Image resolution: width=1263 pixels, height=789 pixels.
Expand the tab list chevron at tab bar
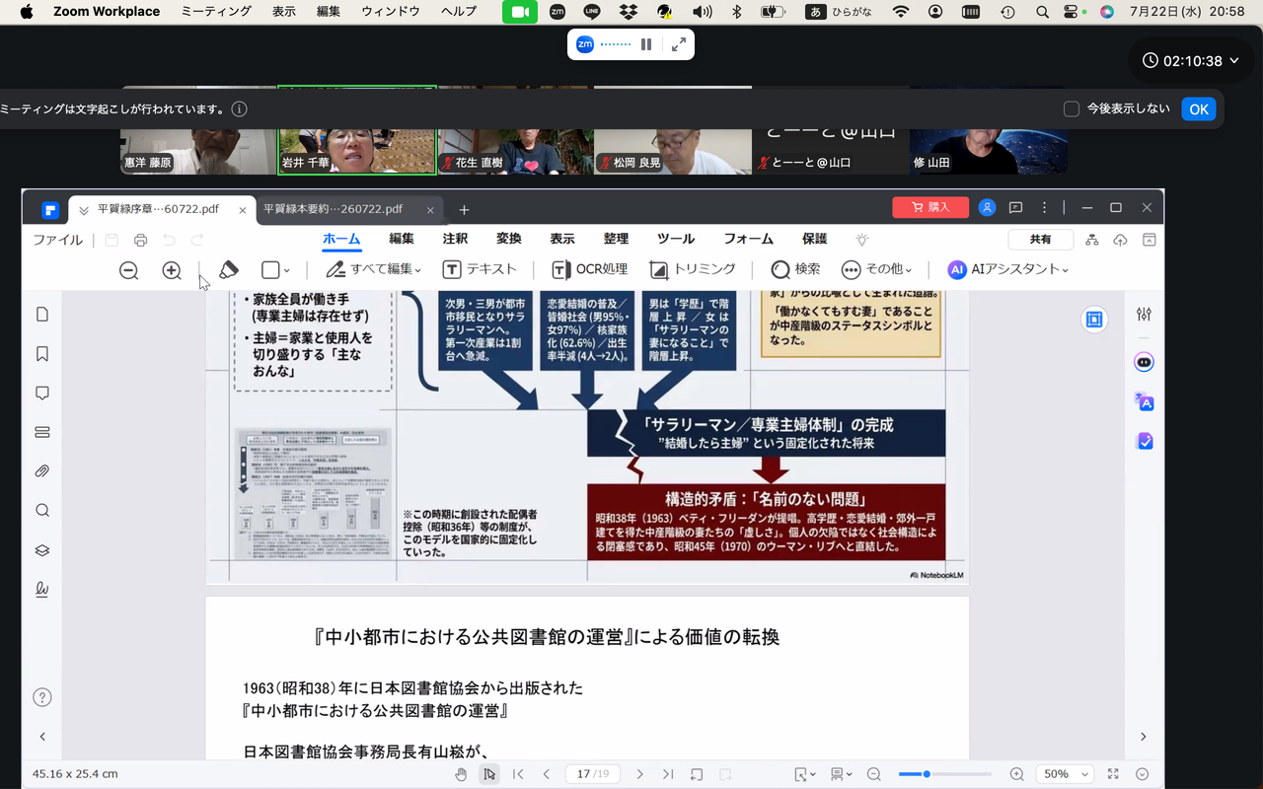point(84,209)
